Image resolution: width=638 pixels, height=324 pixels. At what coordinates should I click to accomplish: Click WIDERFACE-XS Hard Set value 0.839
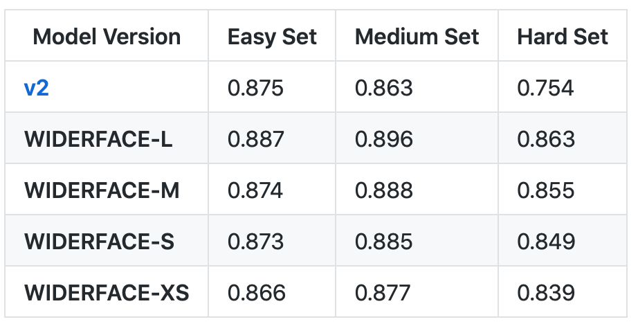point(545,293)
